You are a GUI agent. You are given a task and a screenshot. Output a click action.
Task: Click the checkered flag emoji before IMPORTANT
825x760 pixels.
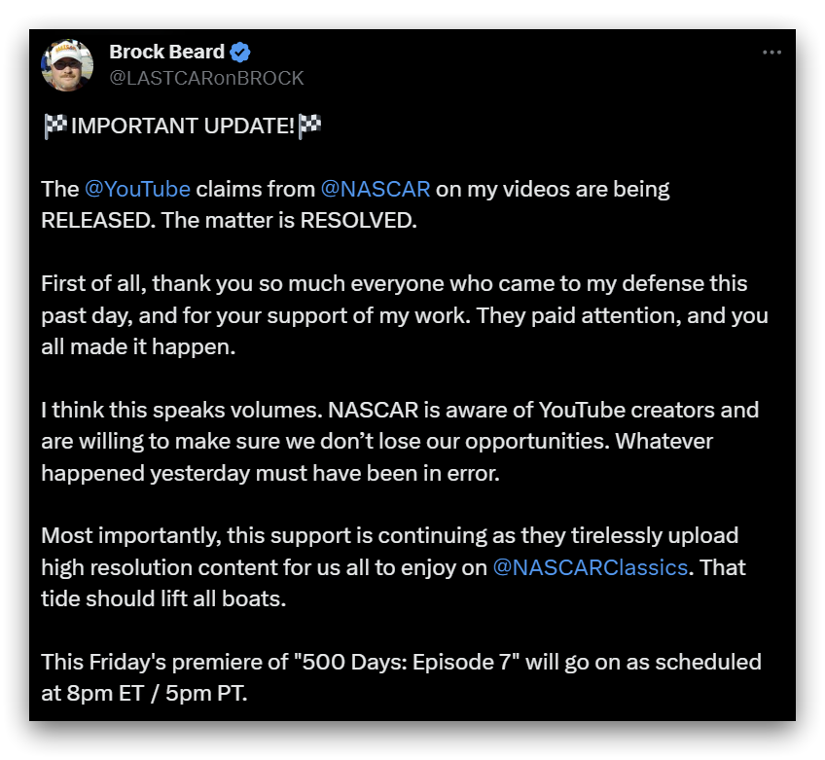pos(54,127)
